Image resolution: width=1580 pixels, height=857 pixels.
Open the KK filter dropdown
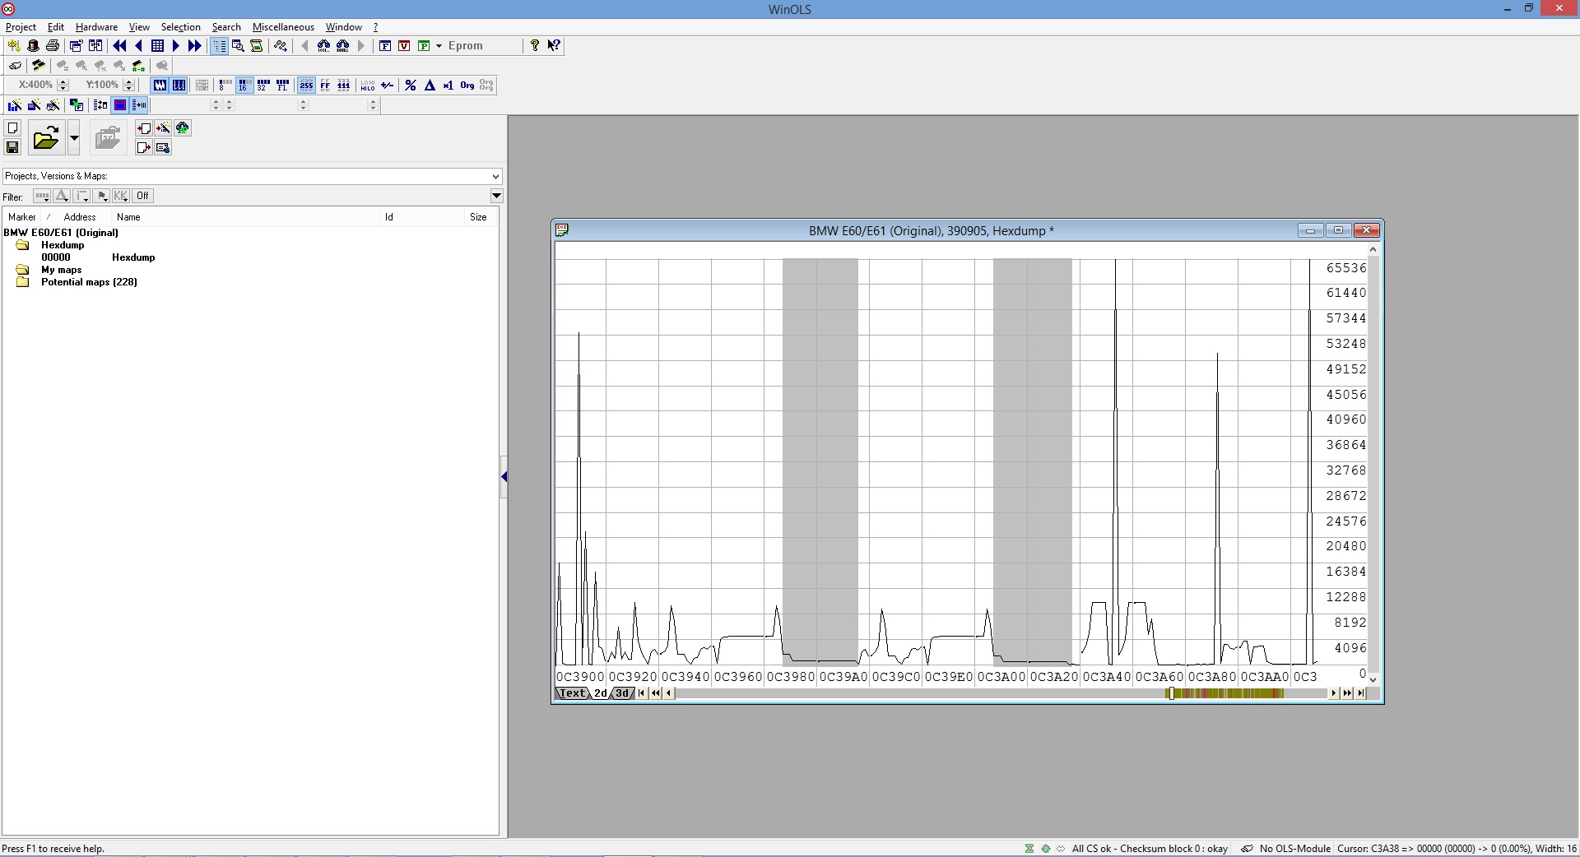click(121, 196)
